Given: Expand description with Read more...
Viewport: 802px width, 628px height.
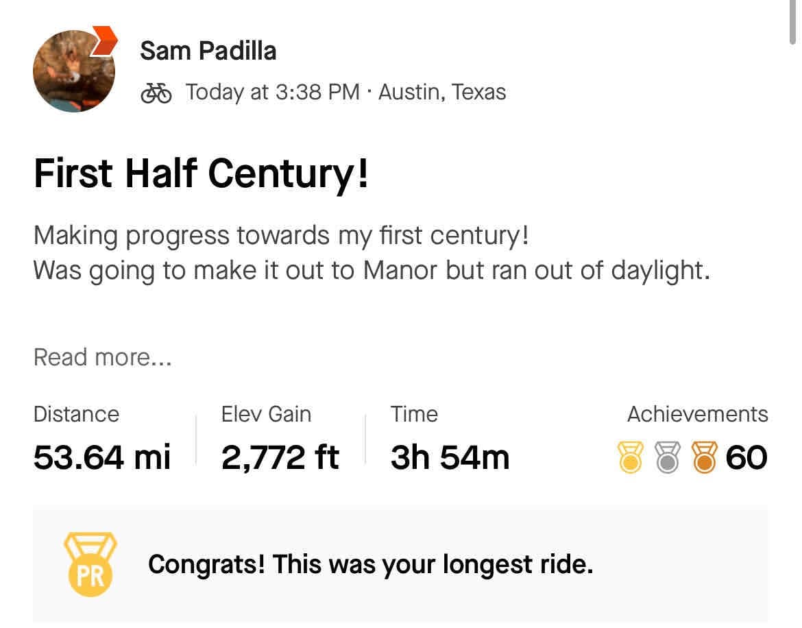Looking at the screenshot, I should pos(102,357).
